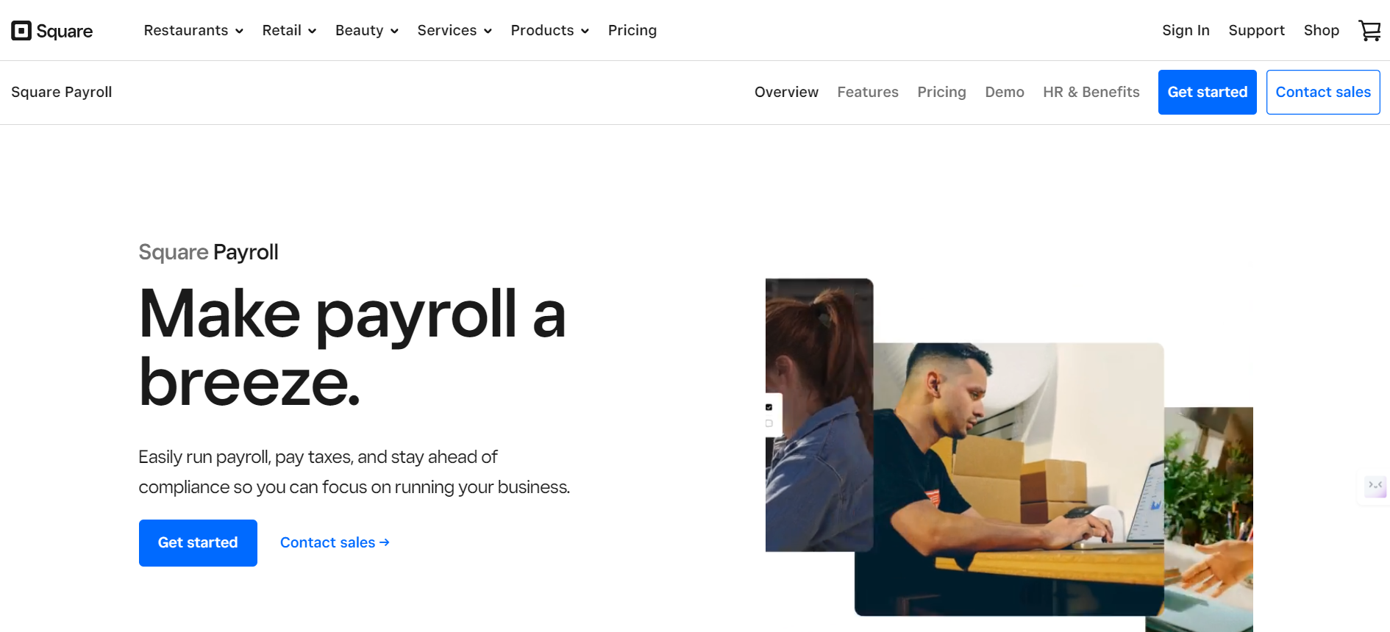
Task: Expand the Beauty dropdown menu
Action: click(367, 30)
